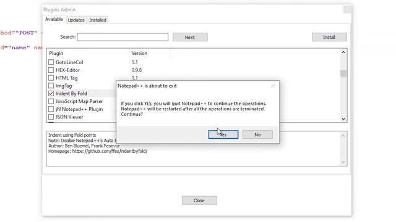Uncheck the Indent By Fold plugin

pyautogui.click(x=51, y=93)
